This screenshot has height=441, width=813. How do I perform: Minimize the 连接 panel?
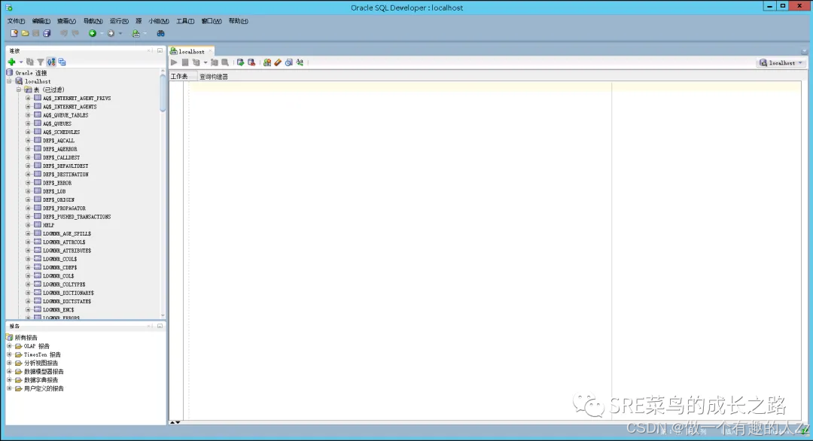[160, 50]
